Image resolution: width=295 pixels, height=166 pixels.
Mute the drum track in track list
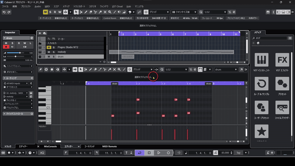[x=49, y=57]
